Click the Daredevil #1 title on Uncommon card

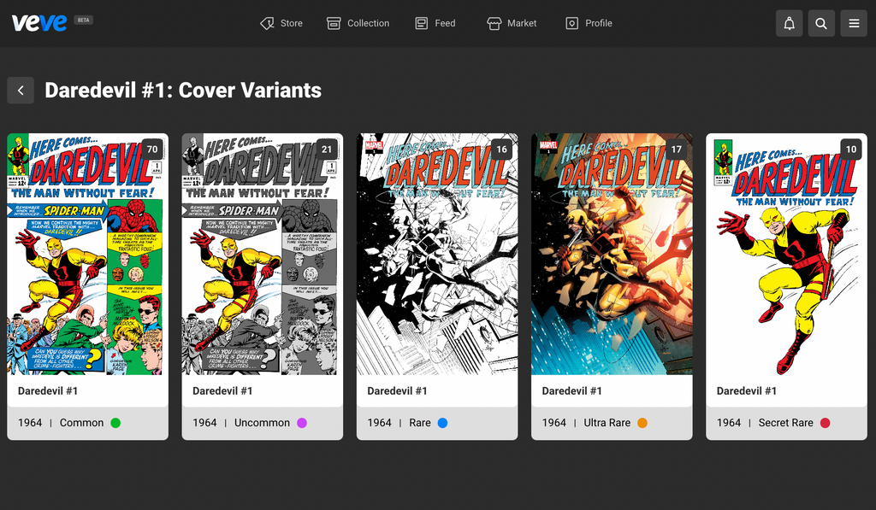point(223,391)
